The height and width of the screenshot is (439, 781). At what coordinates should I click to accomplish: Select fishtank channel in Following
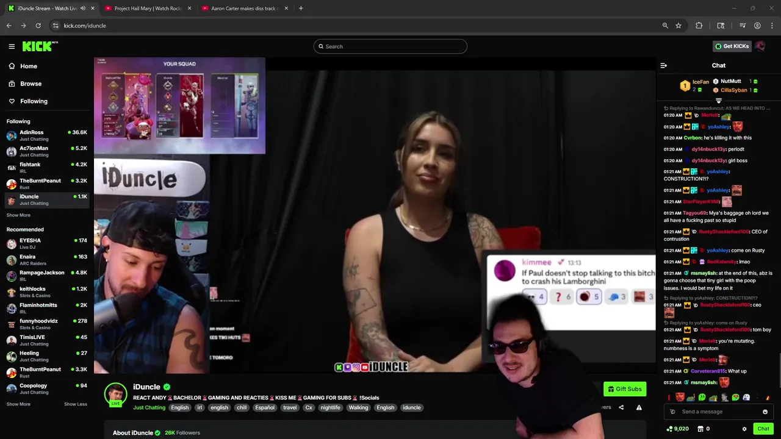[47, 168]
